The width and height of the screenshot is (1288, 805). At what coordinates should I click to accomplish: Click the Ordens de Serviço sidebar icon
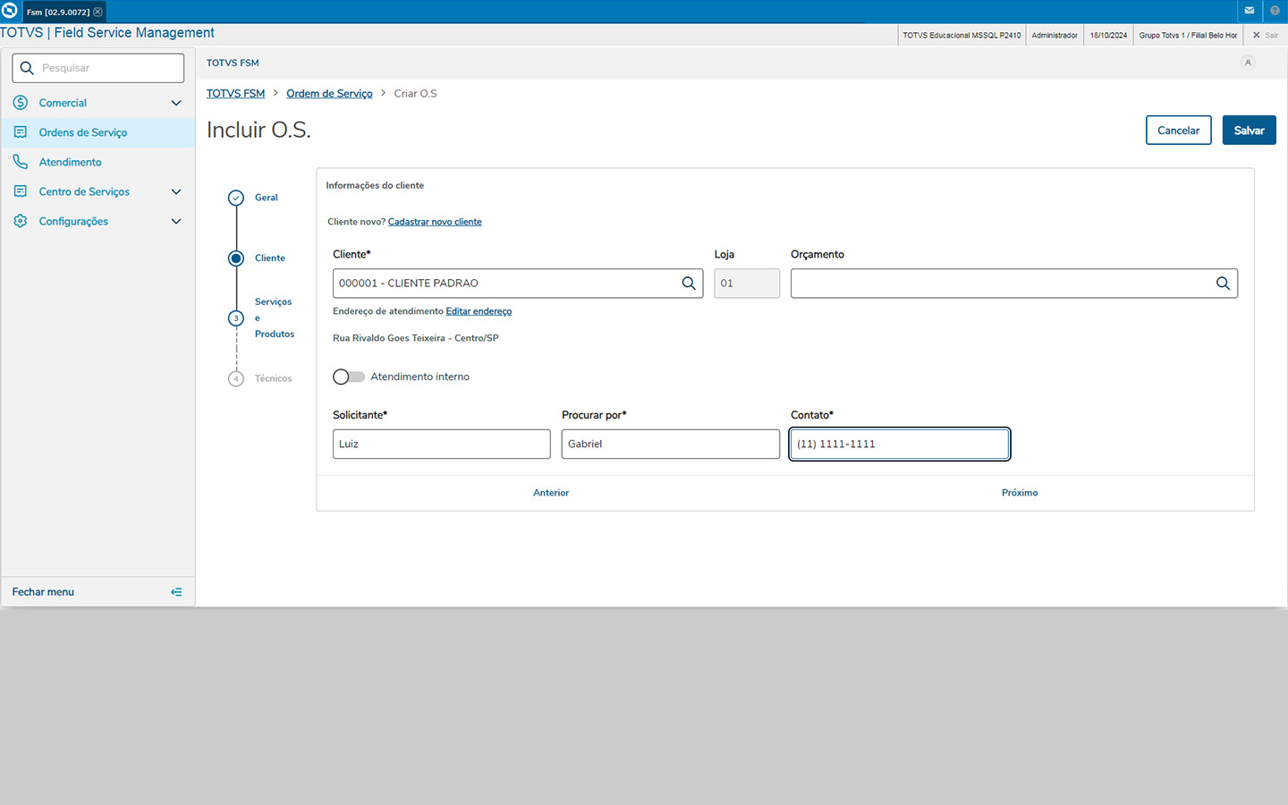[21, 132]
